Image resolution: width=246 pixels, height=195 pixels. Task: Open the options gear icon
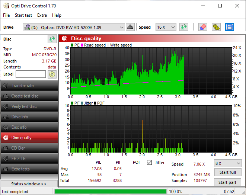pos(216,27)
